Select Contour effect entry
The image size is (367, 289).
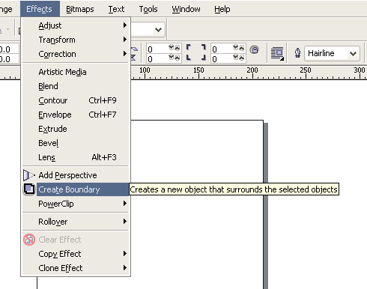(x=76, y=100)
